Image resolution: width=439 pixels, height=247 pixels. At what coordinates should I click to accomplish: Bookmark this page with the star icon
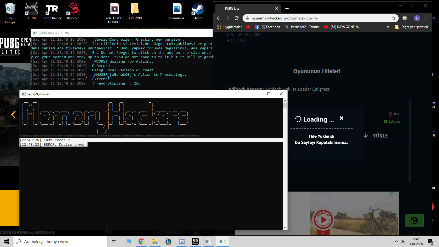pyautogui.click(x=394, y=18)
